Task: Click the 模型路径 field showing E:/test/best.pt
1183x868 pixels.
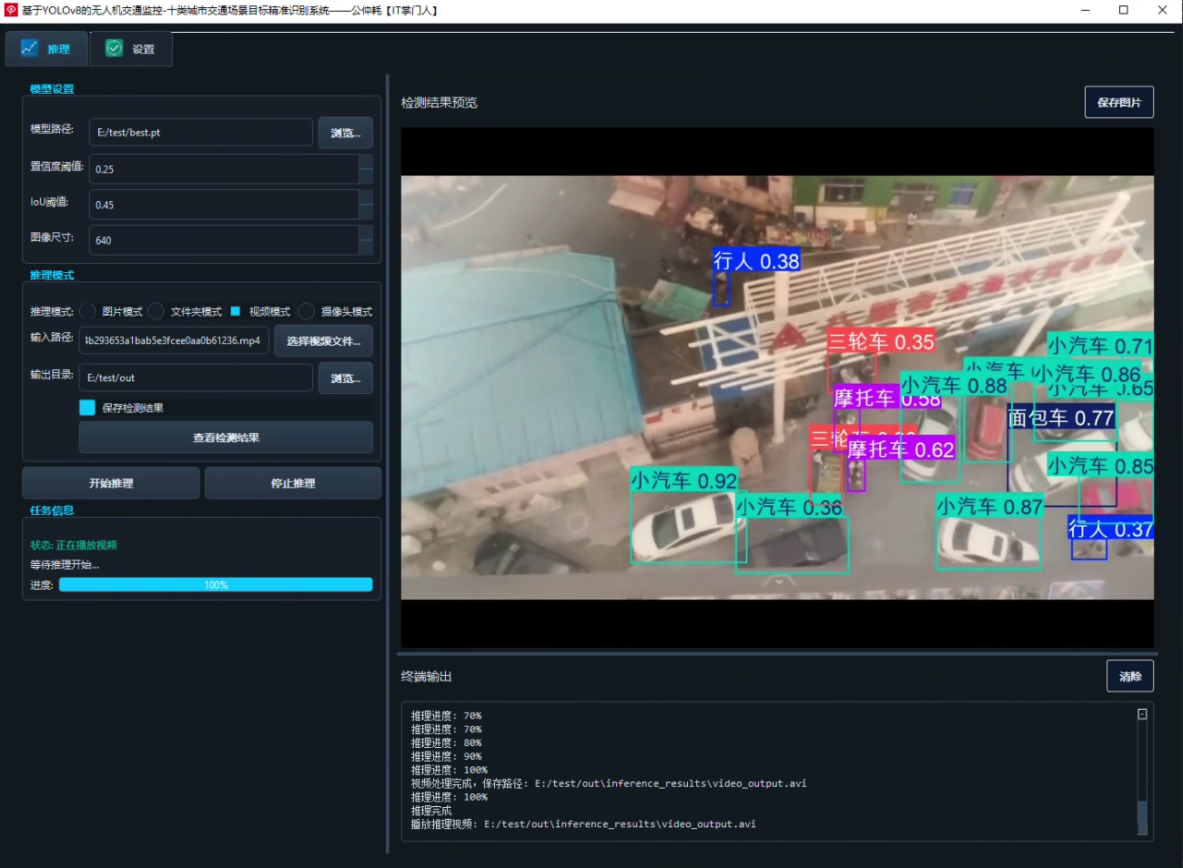Action: (x=201, y=132)
